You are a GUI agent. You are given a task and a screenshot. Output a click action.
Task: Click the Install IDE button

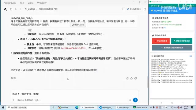tap(134, 9)
